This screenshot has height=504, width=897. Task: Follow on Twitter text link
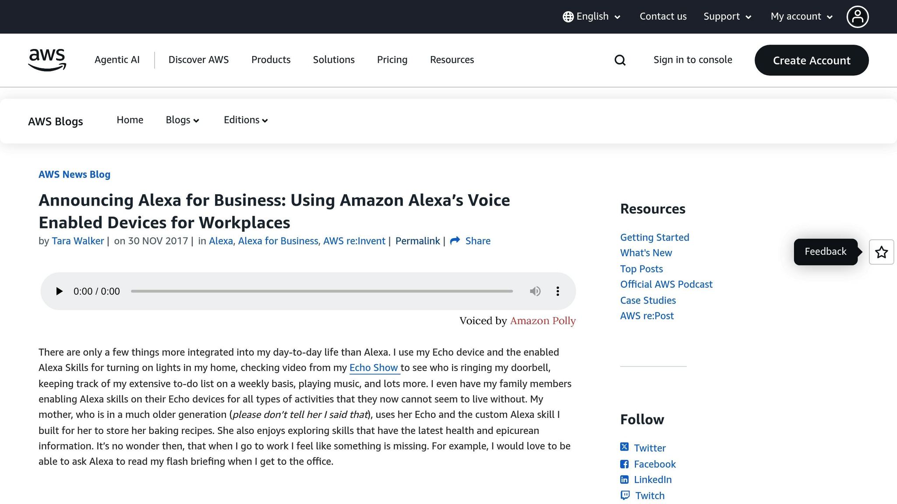(x=650, y=448)
